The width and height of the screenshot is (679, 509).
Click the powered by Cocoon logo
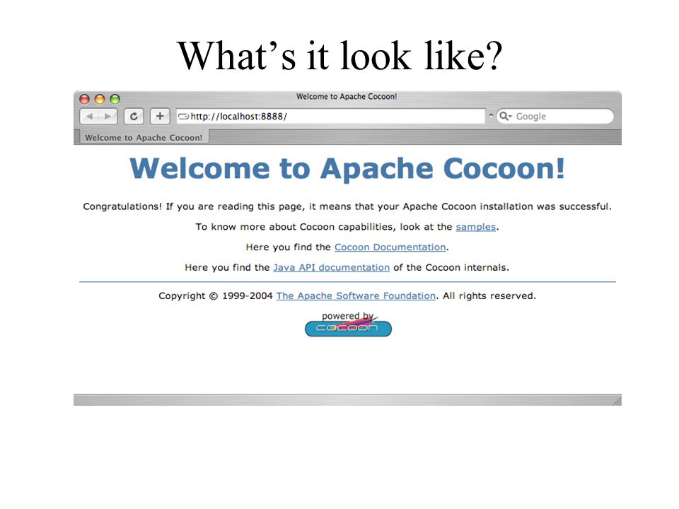click(348, 324)
